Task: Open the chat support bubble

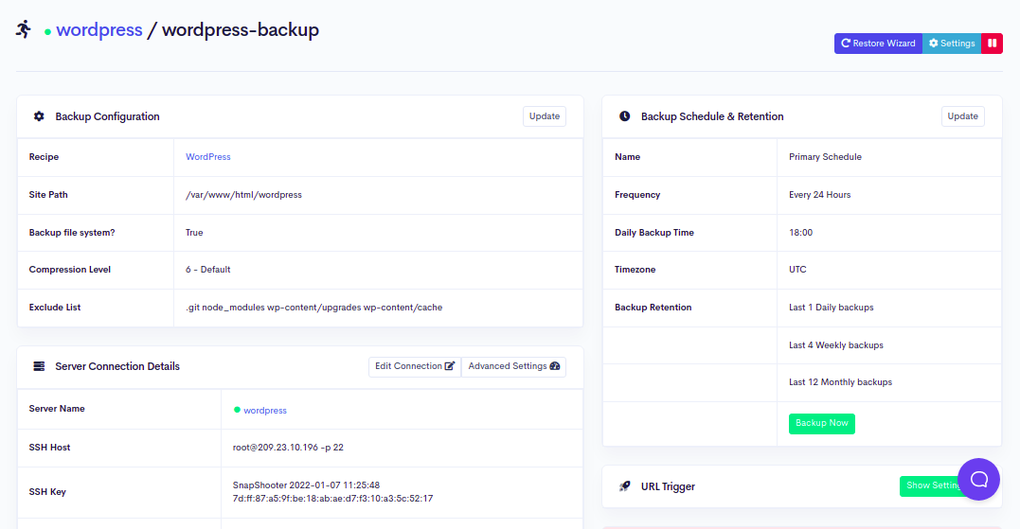Action: pyautogui.click(x=978, y=480)
